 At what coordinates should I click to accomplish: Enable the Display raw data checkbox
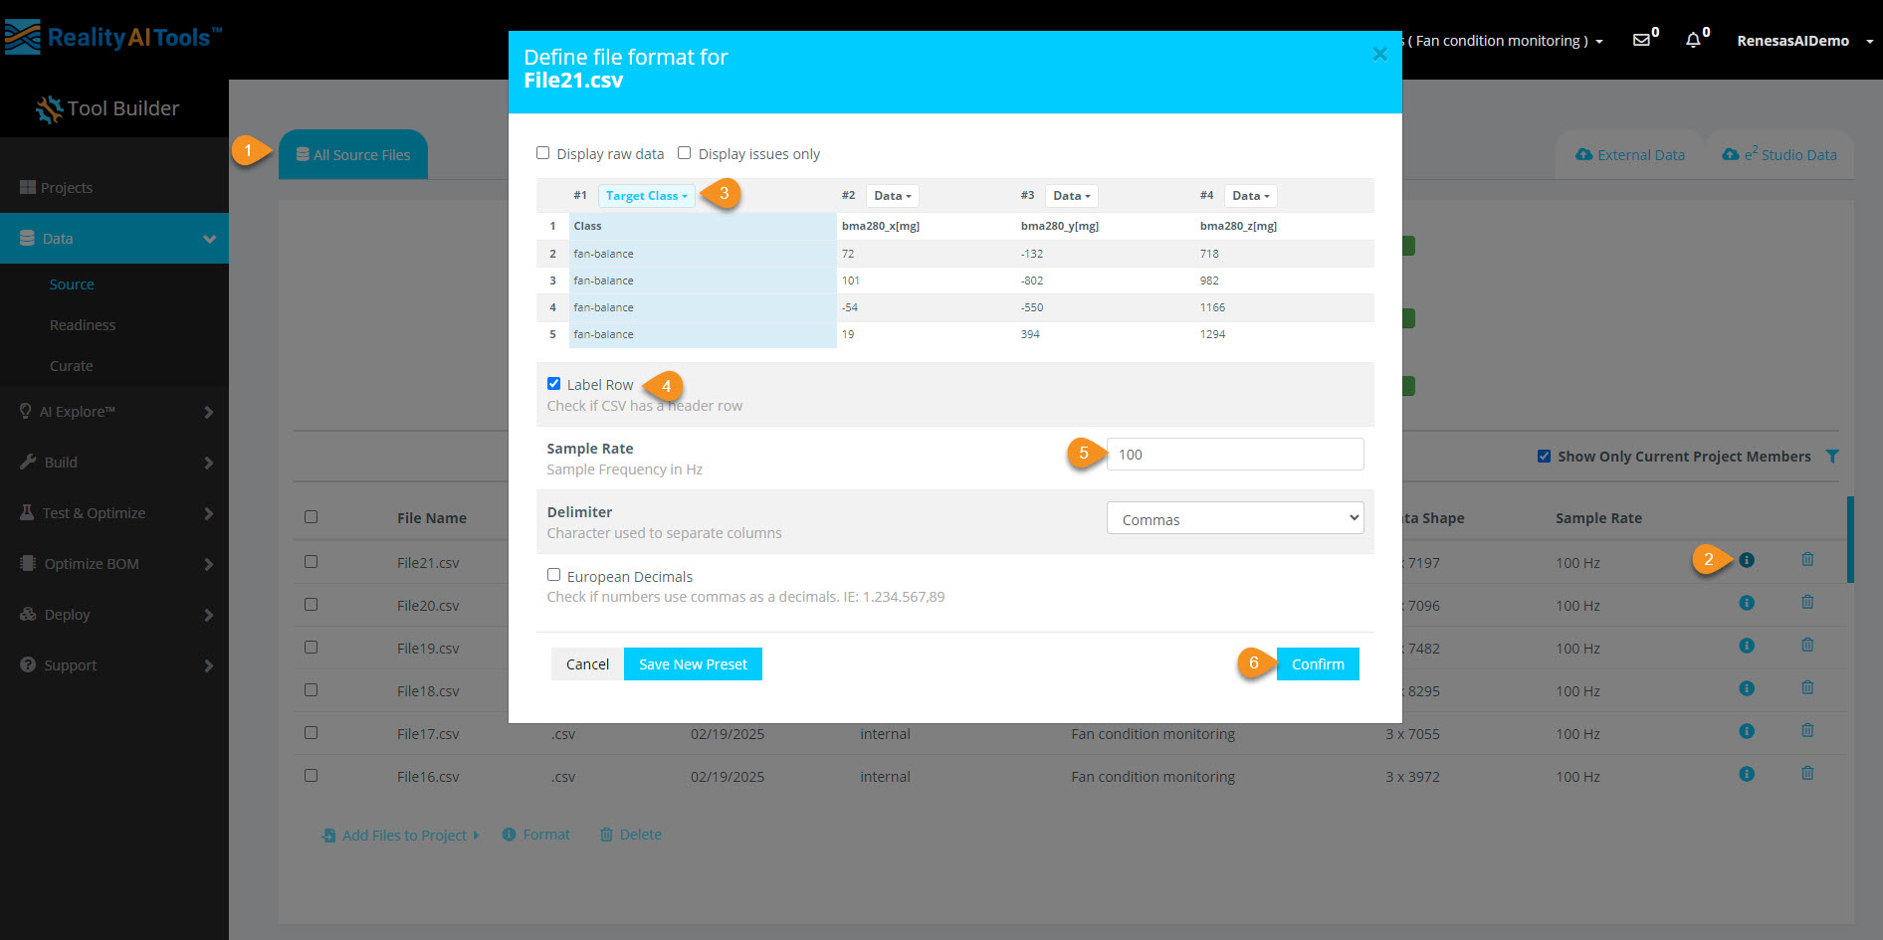point(543,153)
